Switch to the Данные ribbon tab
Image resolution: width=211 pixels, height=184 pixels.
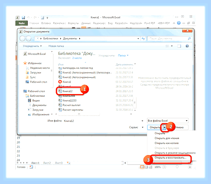click(x=86, y=23)
